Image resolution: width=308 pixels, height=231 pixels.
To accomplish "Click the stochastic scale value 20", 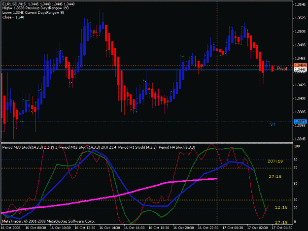I will coord(296,208).
